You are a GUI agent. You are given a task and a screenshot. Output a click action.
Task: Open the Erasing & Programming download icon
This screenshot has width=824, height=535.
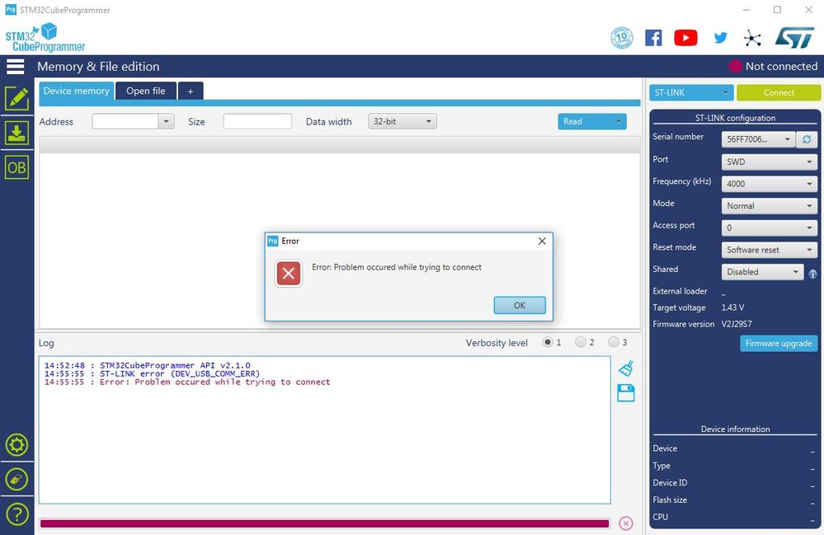pos(16,133)
